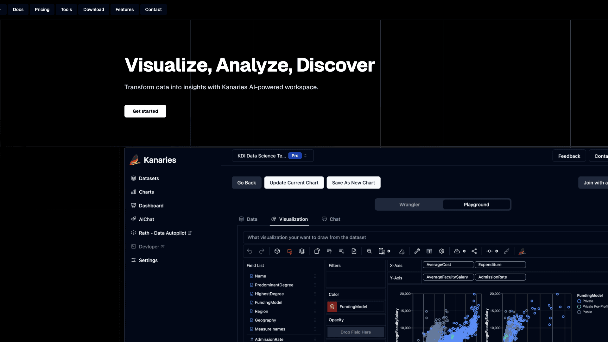
Task: Switch the mode toggle to Wrangler
Action: point(409,205)
